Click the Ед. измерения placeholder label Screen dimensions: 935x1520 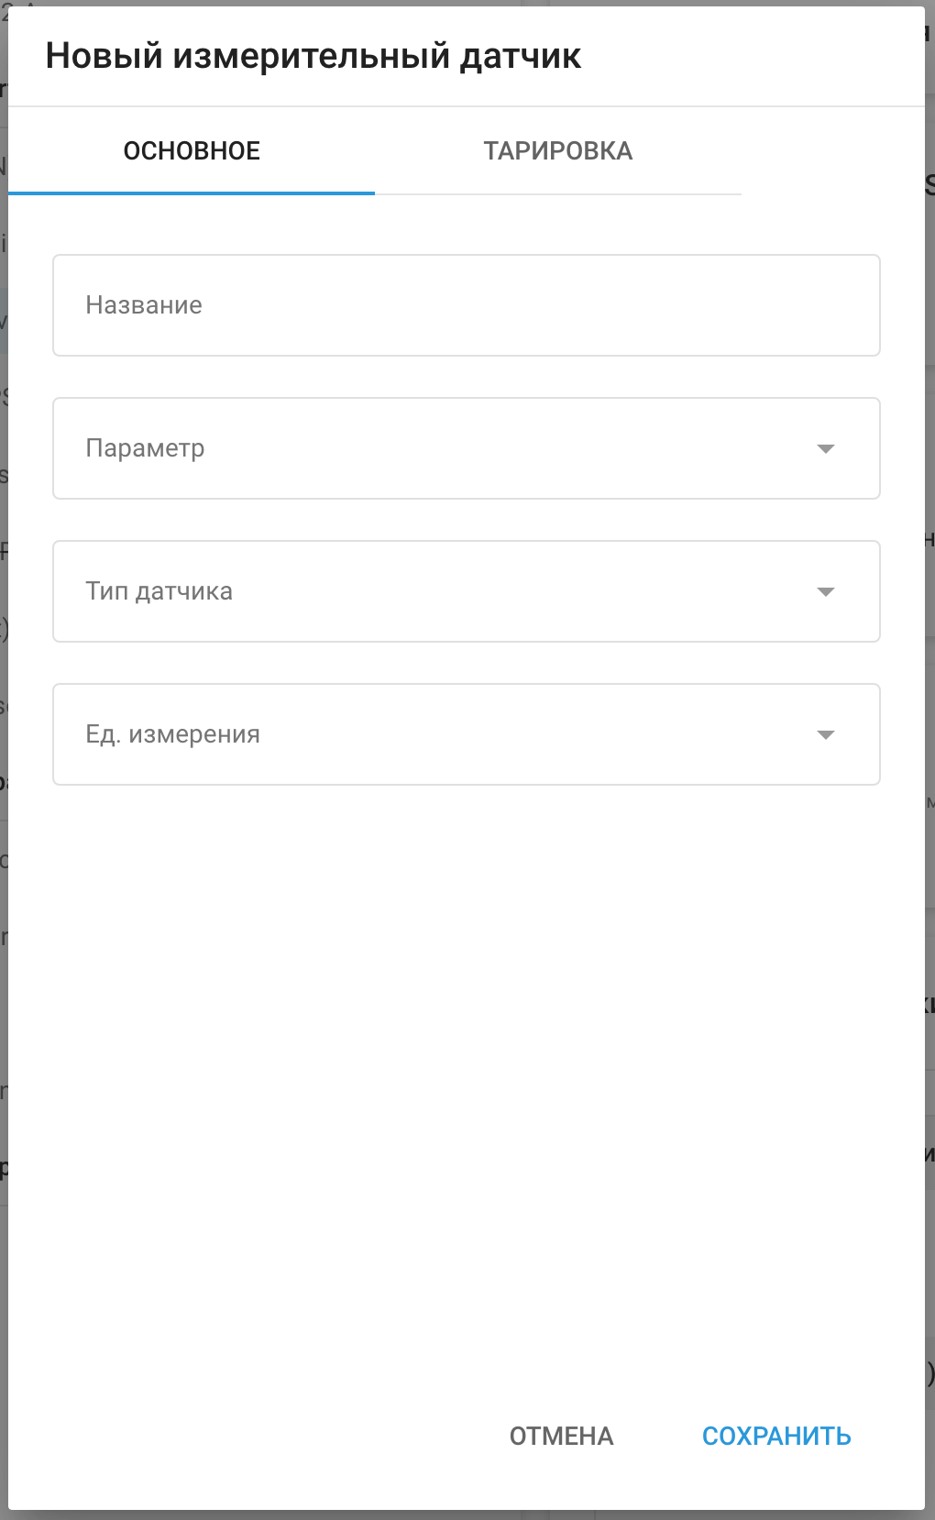(x=173, y=734)
